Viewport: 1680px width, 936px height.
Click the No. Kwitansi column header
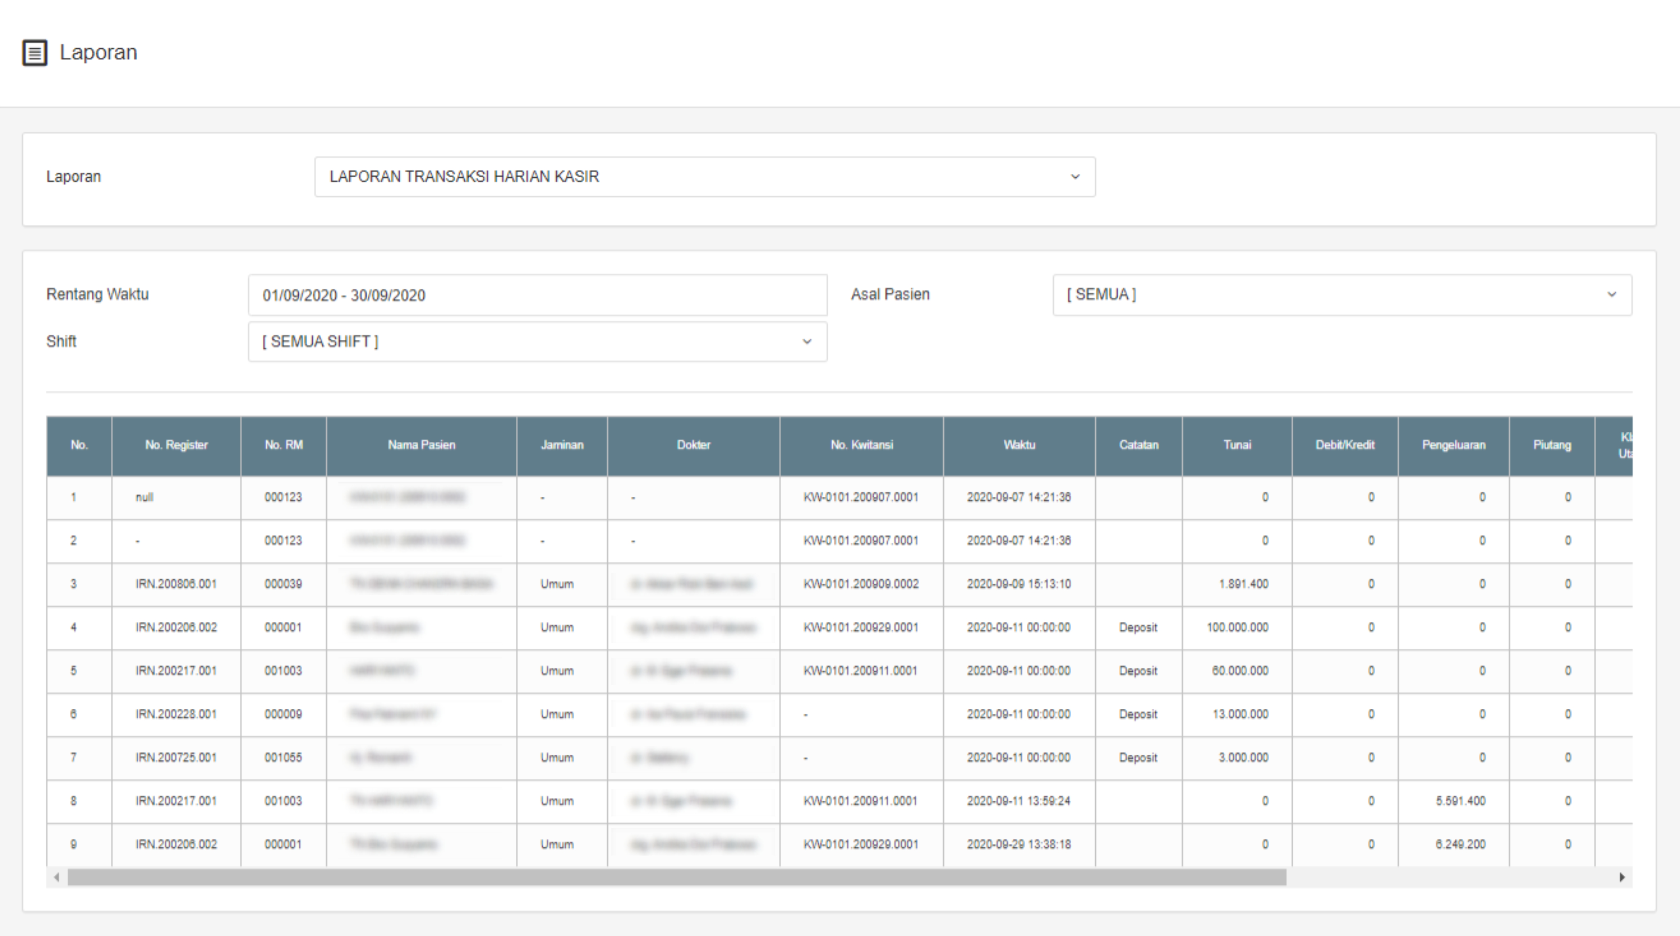(x=861, y=445)
